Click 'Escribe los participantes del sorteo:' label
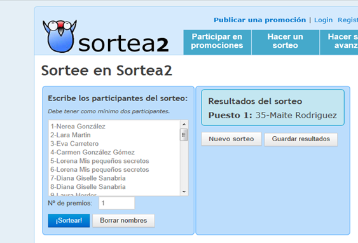 118,99
